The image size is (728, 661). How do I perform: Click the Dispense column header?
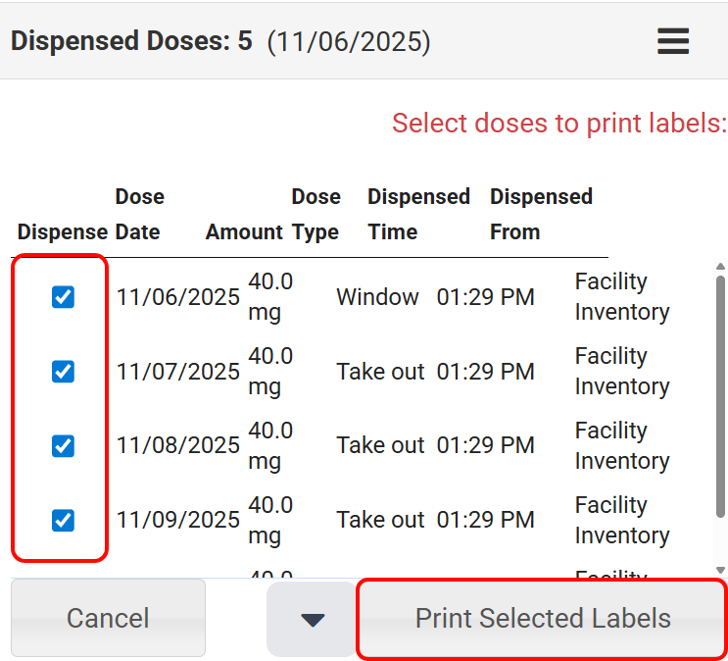tap(62, 232)
